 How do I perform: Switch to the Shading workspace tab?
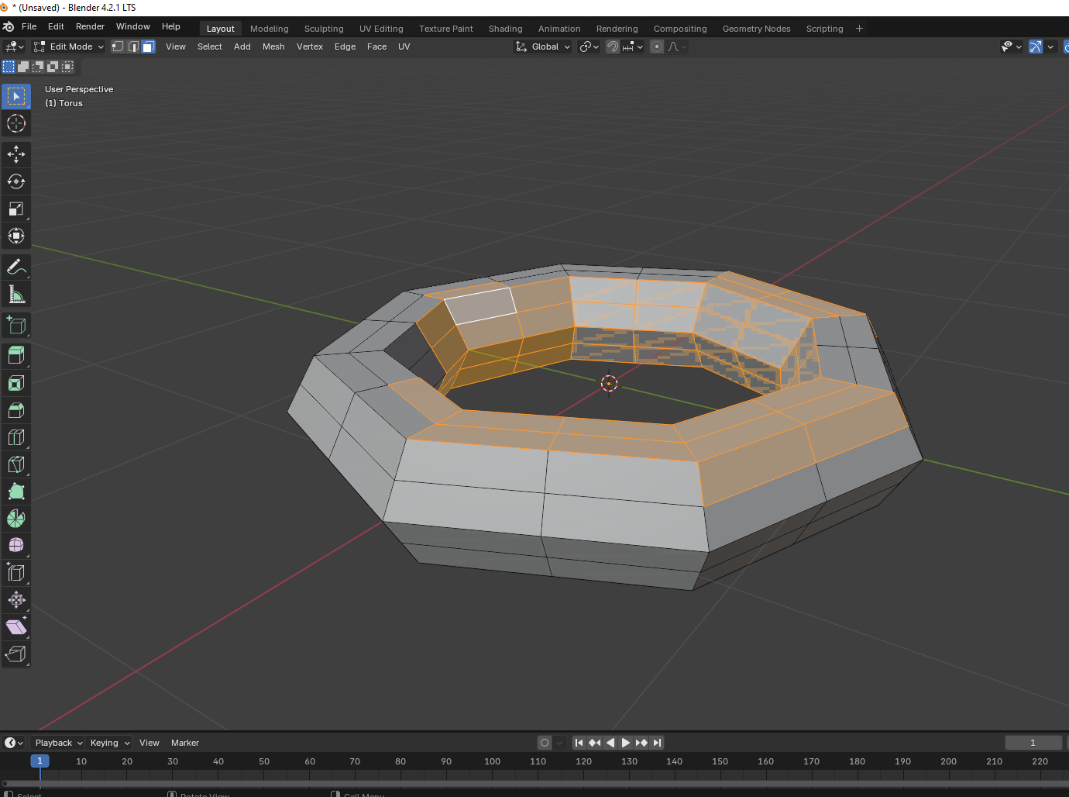pyautogui.click(x=506, y=29)
